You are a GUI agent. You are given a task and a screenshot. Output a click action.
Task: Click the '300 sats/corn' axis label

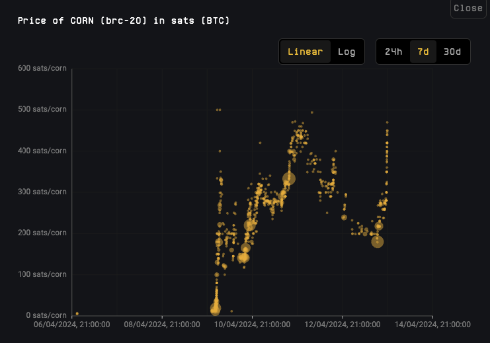click(42, 192)
